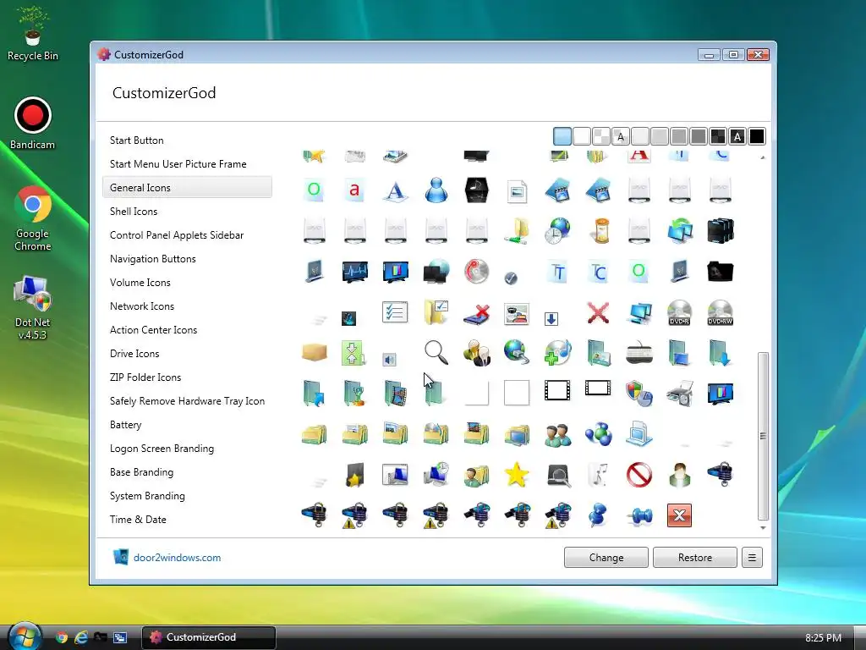Choose the music CD with green plus icon
Viewport: 866px width, 650px height.
pos(557,353)
